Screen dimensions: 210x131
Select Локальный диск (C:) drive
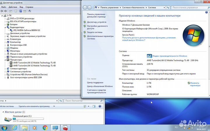(24, 118)
